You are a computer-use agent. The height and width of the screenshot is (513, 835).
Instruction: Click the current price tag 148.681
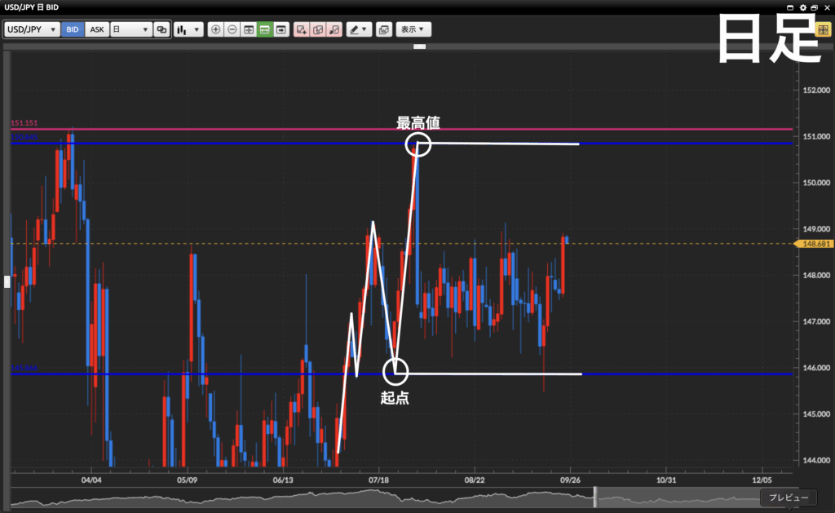pos(813,244)
